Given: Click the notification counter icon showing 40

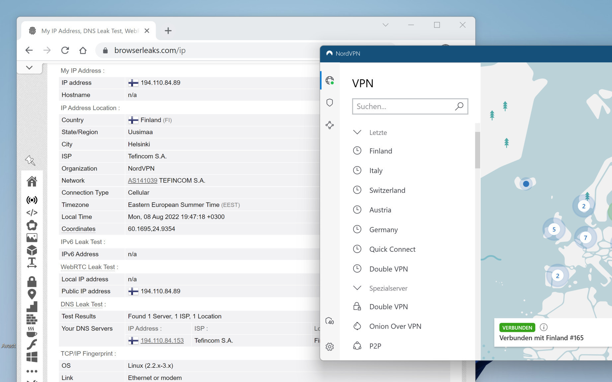Looking at the screenshot, I should (330, 321).
